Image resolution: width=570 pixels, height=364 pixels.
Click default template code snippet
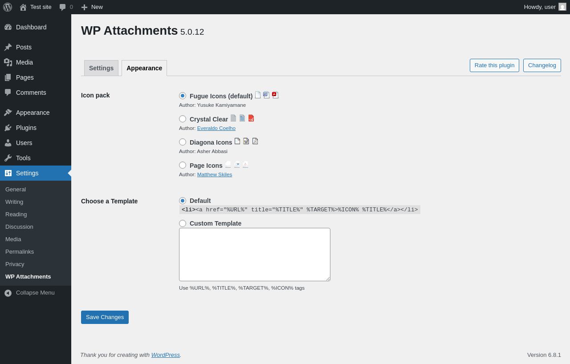300,210
